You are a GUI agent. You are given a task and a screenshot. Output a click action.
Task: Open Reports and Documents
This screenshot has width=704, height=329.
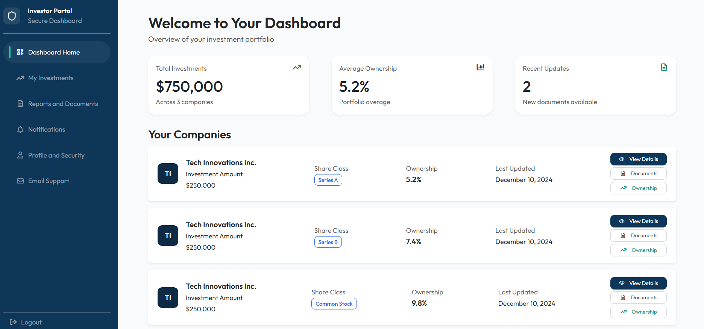(x=57, y=104)
